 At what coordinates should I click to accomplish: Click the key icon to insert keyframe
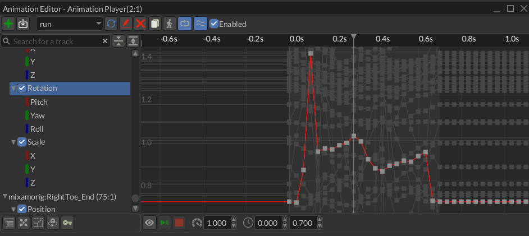67,223
